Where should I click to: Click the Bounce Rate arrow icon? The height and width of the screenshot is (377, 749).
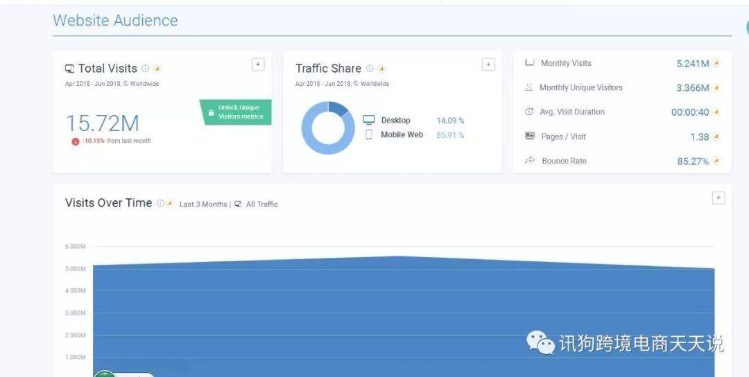point(529,160)
